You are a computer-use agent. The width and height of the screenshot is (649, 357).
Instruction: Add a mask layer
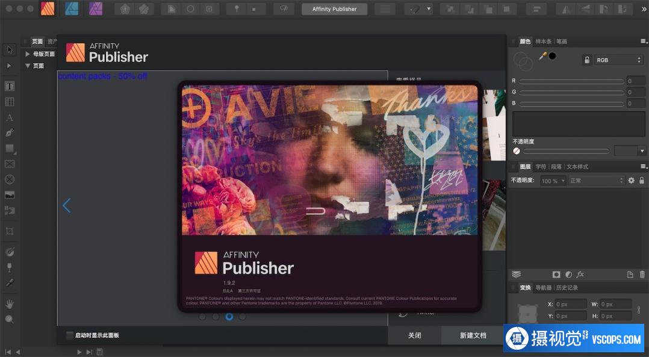point(556,275)
